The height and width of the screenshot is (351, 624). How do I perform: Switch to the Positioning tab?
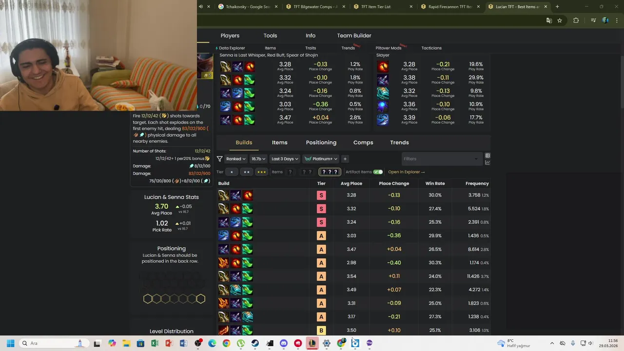point(321,142)
